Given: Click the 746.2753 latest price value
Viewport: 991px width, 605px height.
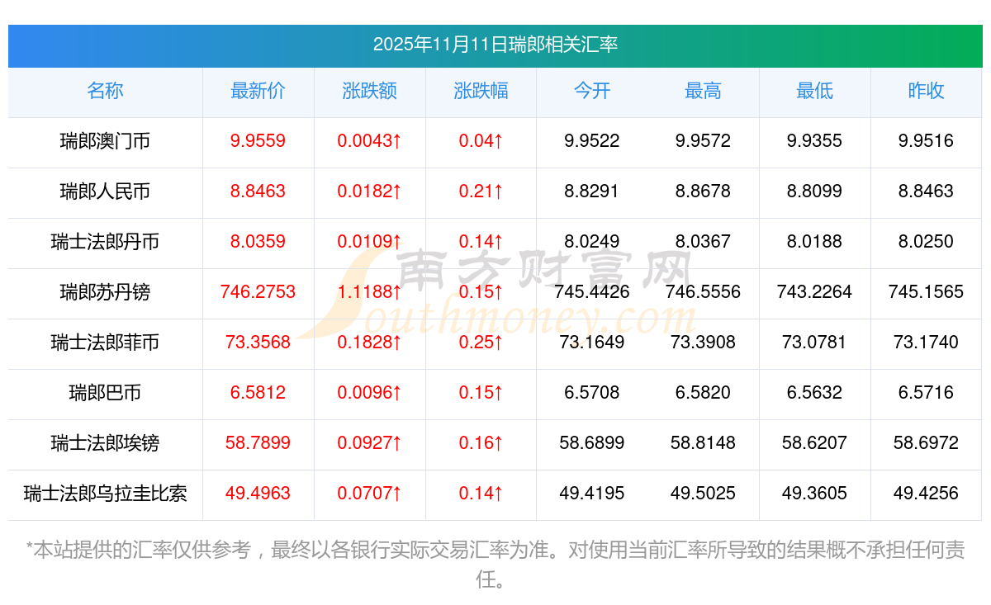Looking at the screenshot, I should [258, 292].
